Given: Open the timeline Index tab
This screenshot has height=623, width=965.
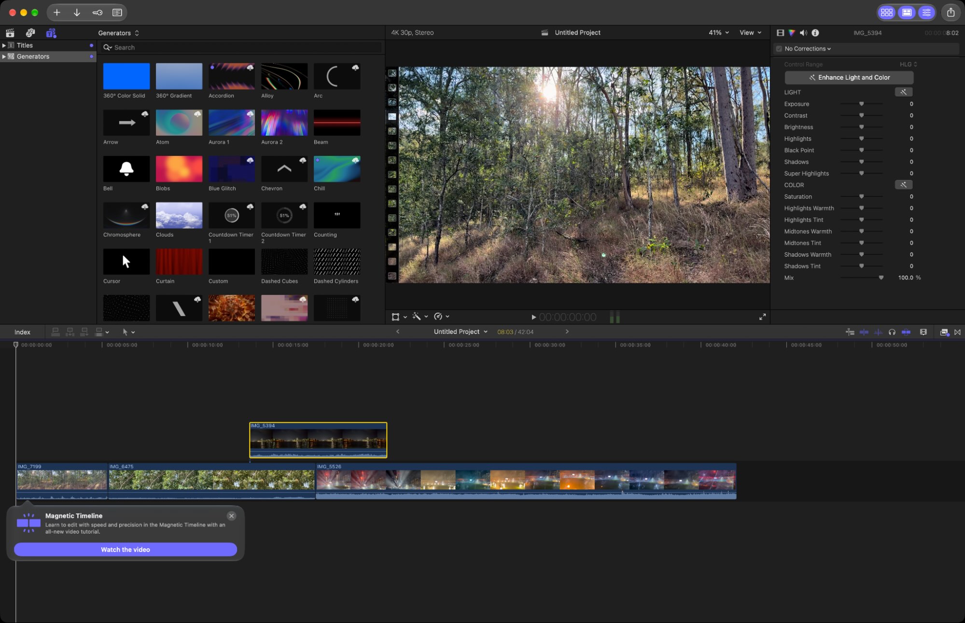Looking at the screenshot, I should [x=22, y=332].
